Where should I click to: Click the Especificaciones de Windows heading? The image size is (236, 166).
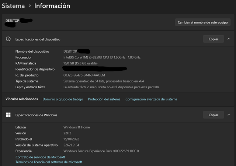coord(36,115)
